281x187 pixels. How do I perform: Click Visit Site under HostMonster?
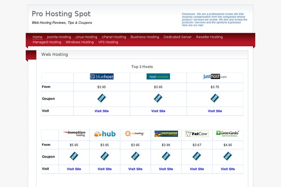pyautogui.click(x=158, y=111)
